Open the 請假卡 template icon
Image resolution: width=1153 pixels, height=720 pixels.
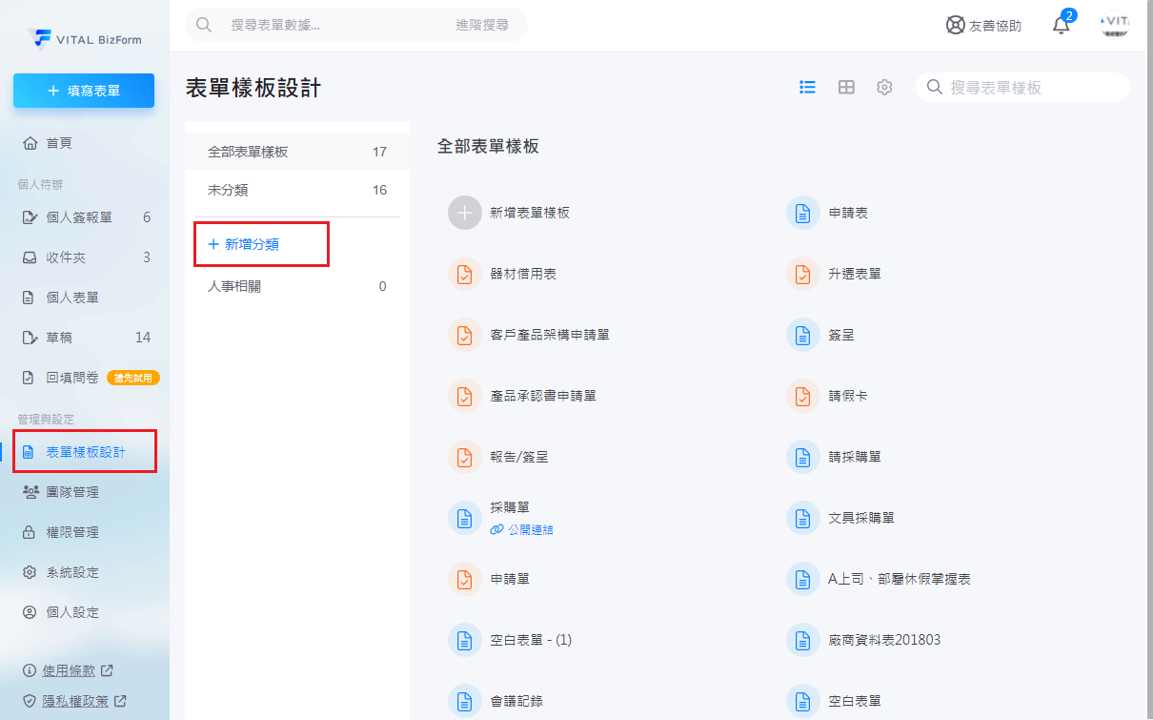click(x=803, y=396)
